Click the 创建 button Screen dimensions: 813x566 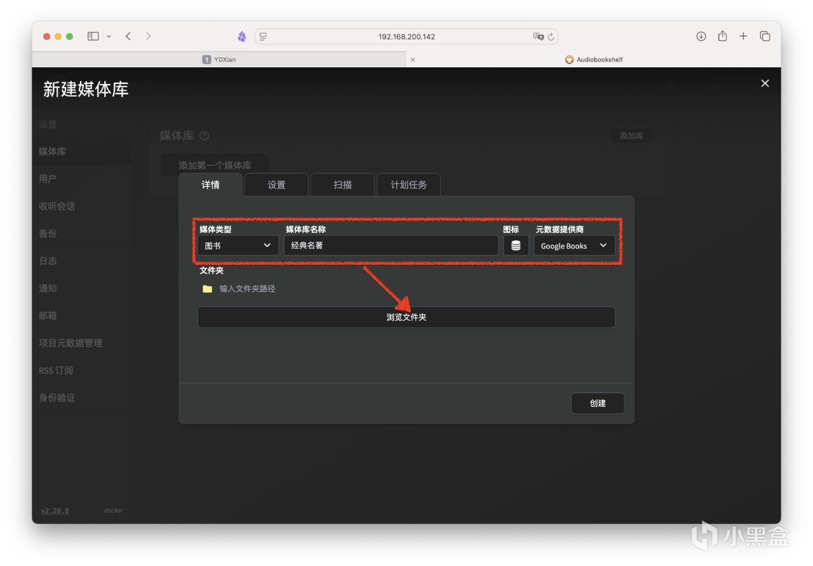598,403
